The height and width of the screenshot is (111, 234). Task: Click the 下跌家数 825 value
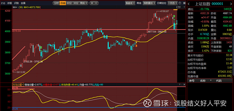coord(230,51)
